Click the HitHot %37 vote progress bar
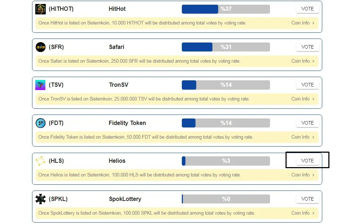This screenshot has width=346, height=224. pos(226,9)
